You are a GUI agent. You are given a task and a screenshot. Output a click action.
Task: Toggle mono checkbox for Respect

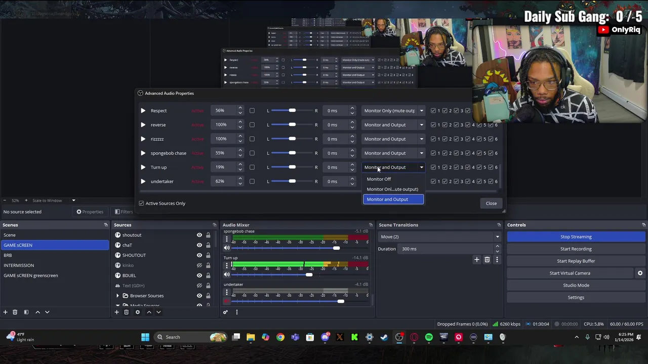(x=252, y=111)
